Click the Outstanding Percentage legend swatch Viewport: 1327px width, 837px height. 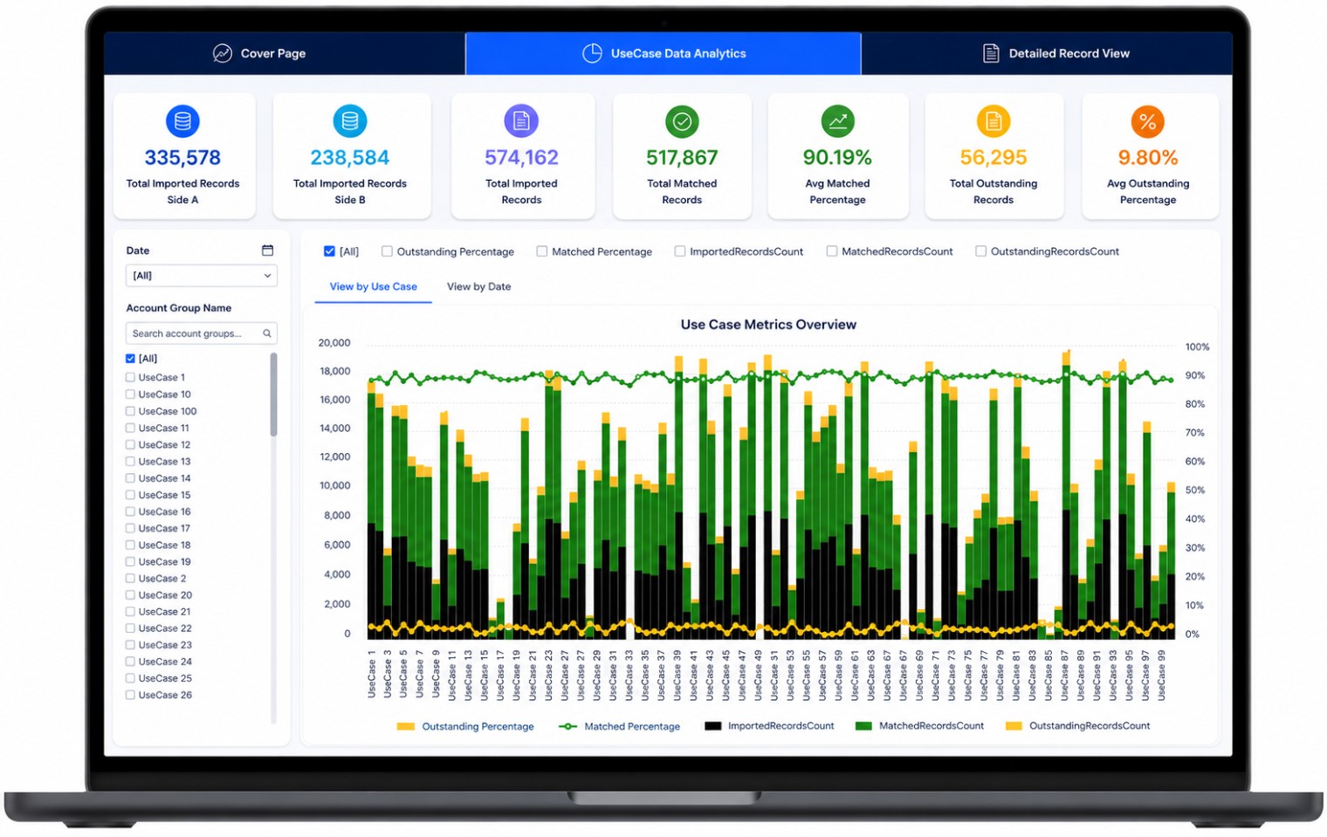point(406,726)
